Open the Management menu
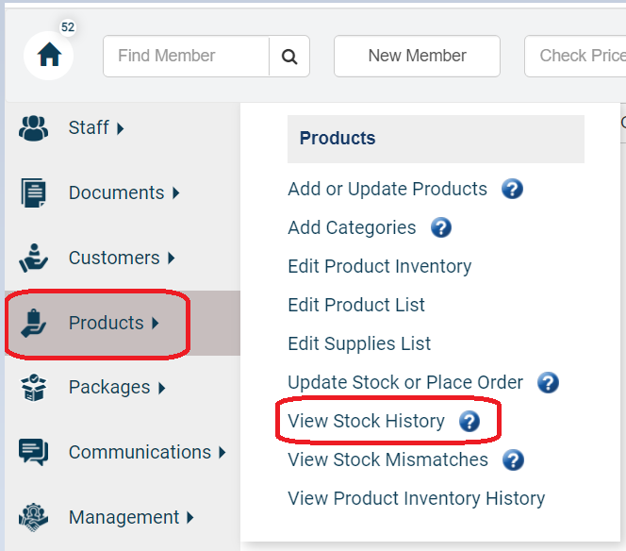Screen dimensions: 626x551 point(123,517)
